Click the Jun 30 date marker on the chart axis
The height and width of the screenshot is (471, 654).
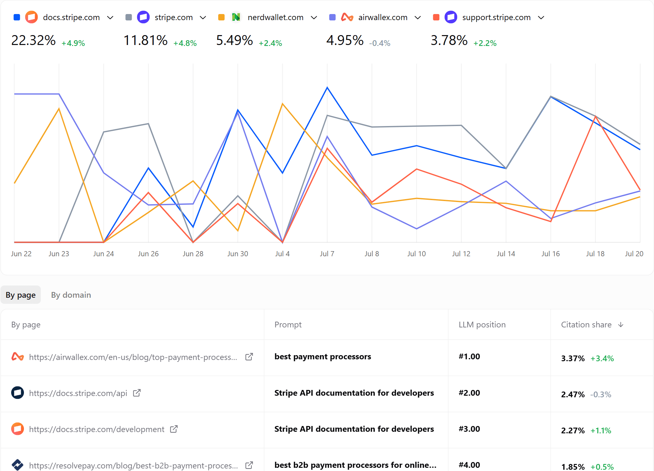pyautogui.click(x=238, y=254)
